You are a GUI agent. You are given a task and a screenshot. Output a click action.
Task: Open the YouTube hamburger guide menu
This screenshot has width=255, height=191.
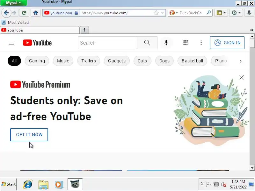coord(11,43)
